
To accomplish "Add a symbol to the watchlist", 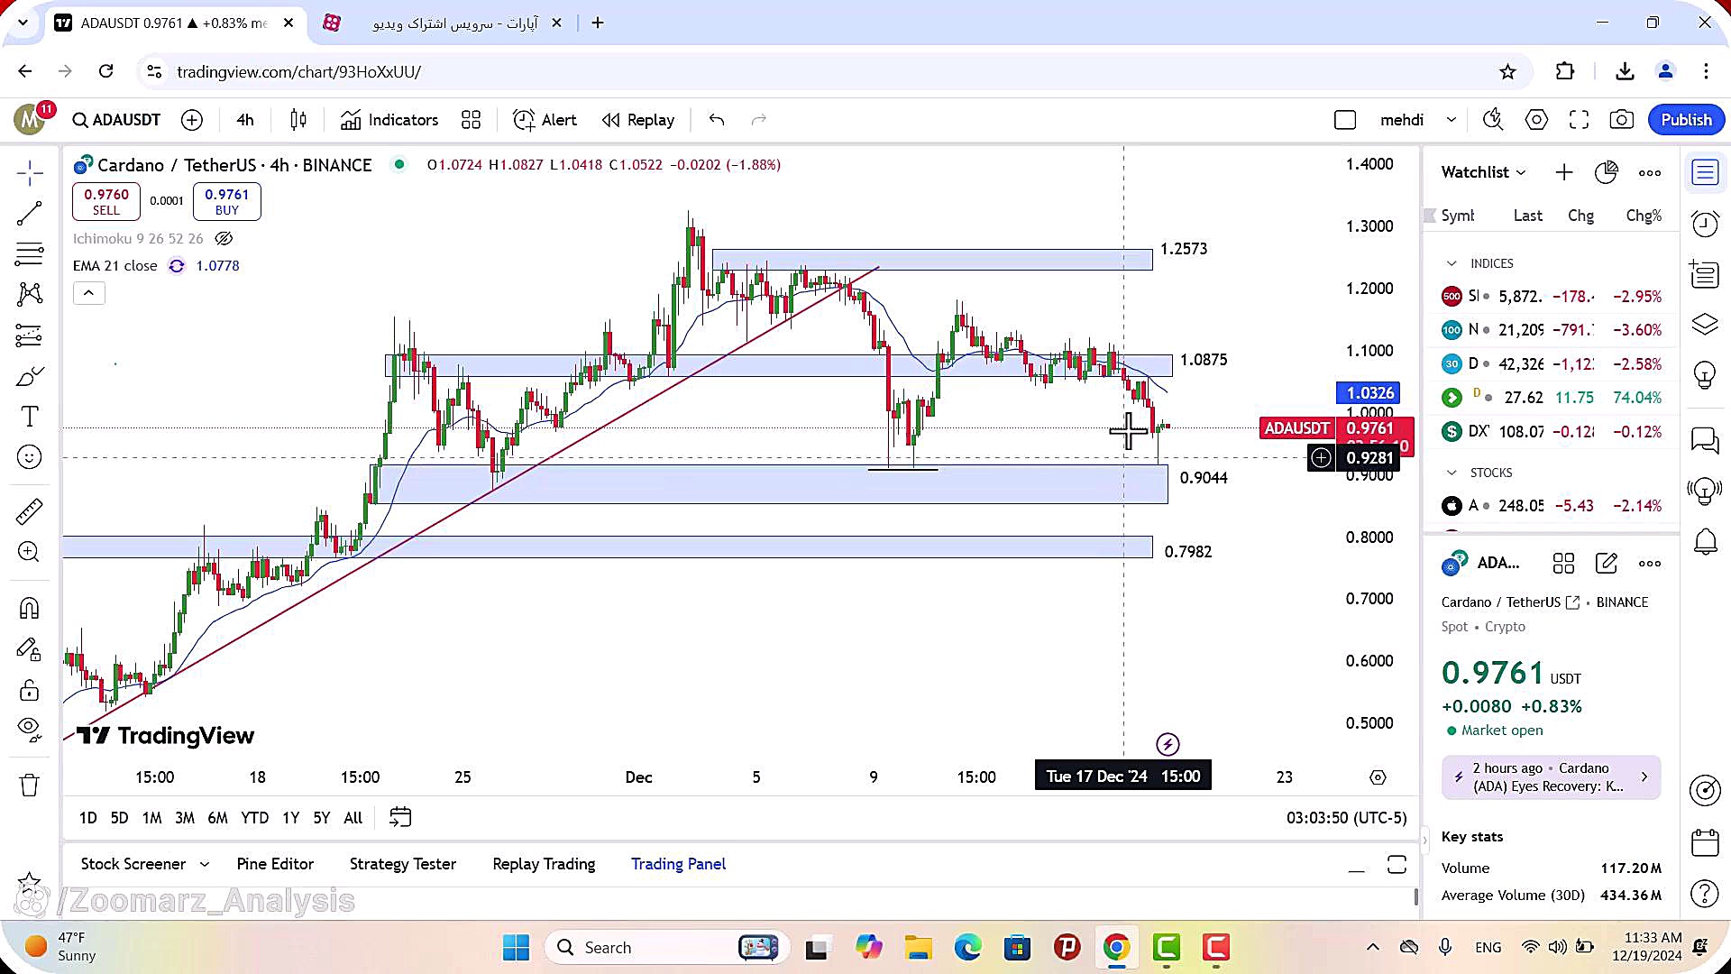I will coord(1564,172).
